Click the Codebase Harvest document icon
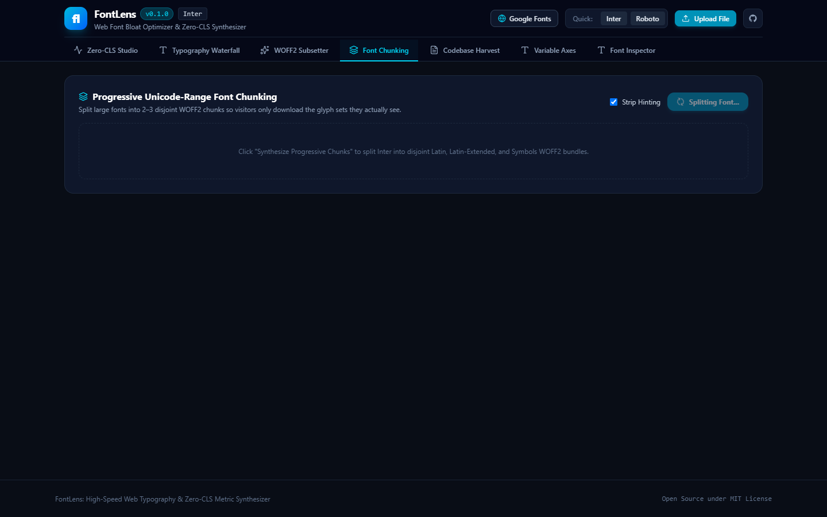 (x=434, y=50)
